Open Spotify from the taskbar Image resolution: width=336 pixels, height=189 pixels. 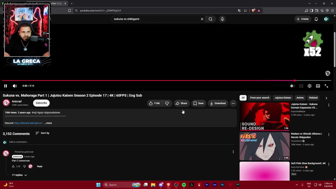tap(184, 185)
